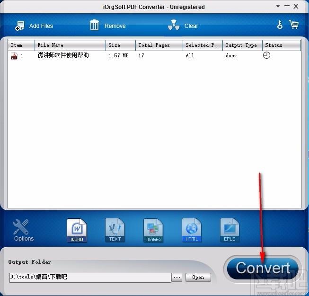309x296 pixels.
Task: Sort by the File Name column header
Action: coord(70,45)
